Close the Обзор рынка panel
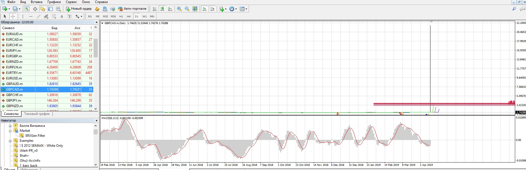 (x=96, y=22)
